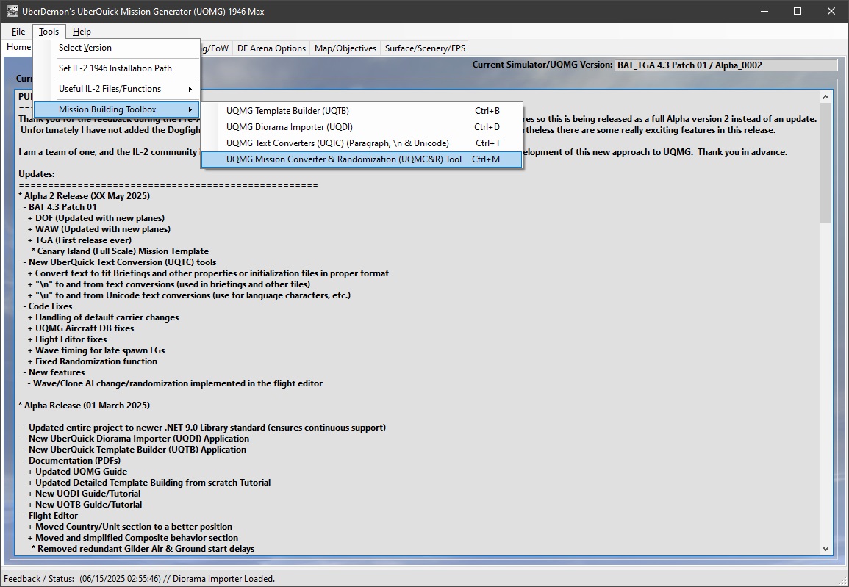Close the open Tools menu
Screen dimensions: 849x587
[49, 32]
